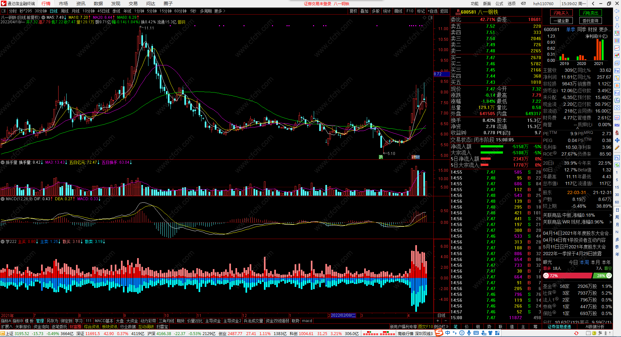Click the microphone icon on the IME toolbar

click(469, 333)
